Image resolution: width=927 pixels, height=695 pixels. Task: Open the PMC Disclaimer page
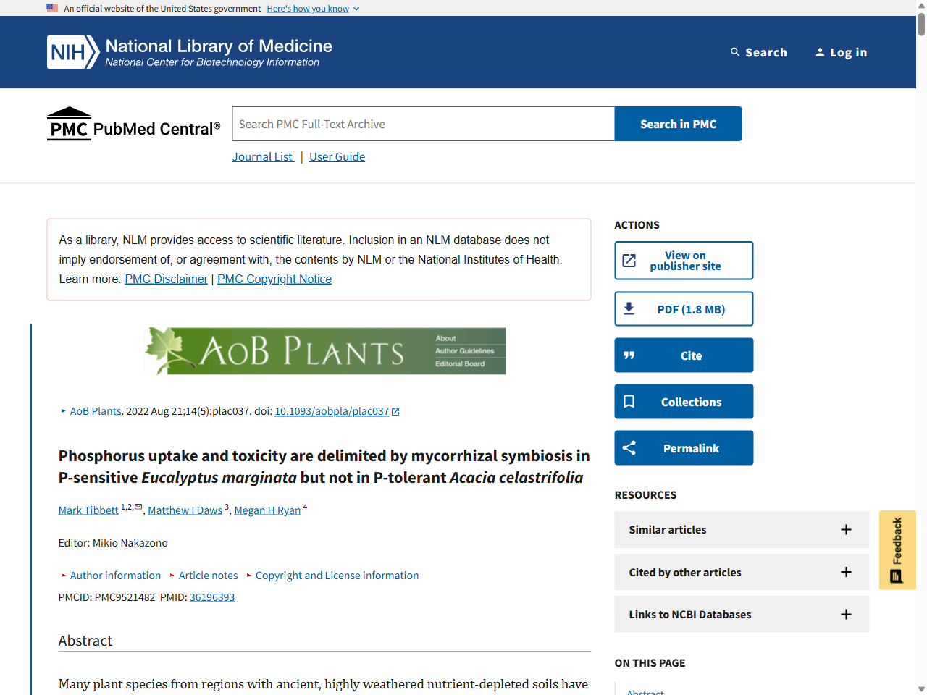click(x=166, y=279)
